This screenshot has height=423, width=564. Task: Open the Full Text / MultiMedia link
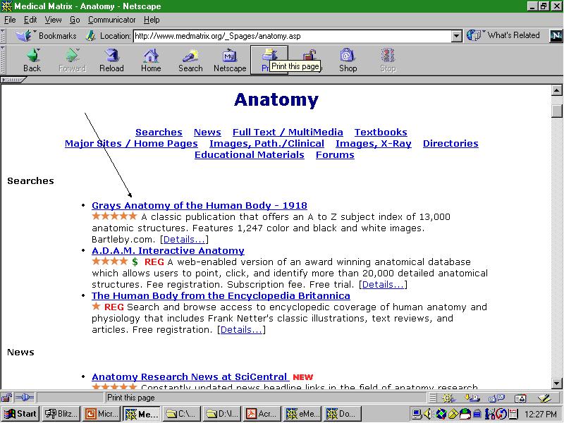(288, 133)
